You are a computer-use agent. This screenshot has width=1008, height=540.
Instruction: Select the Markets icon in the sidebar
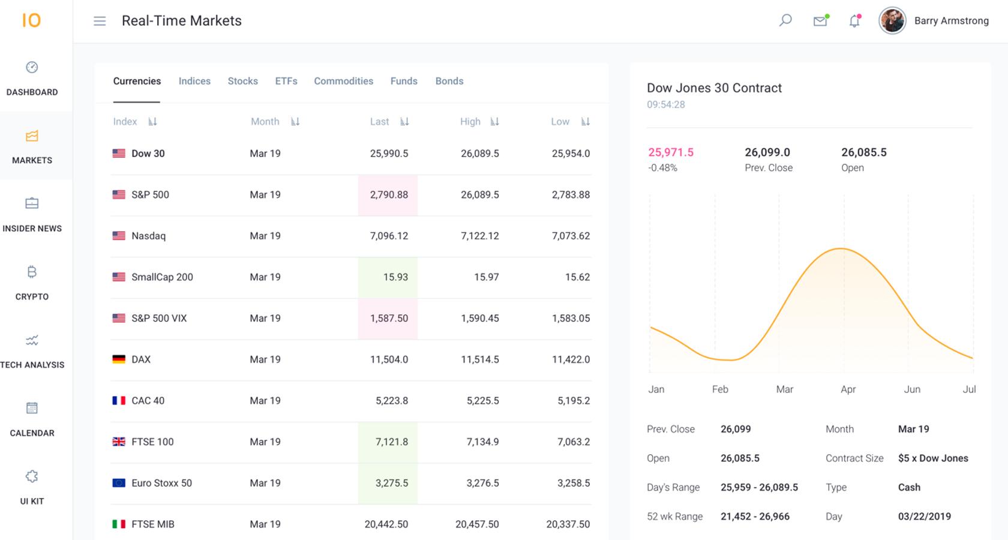(33, 145)
